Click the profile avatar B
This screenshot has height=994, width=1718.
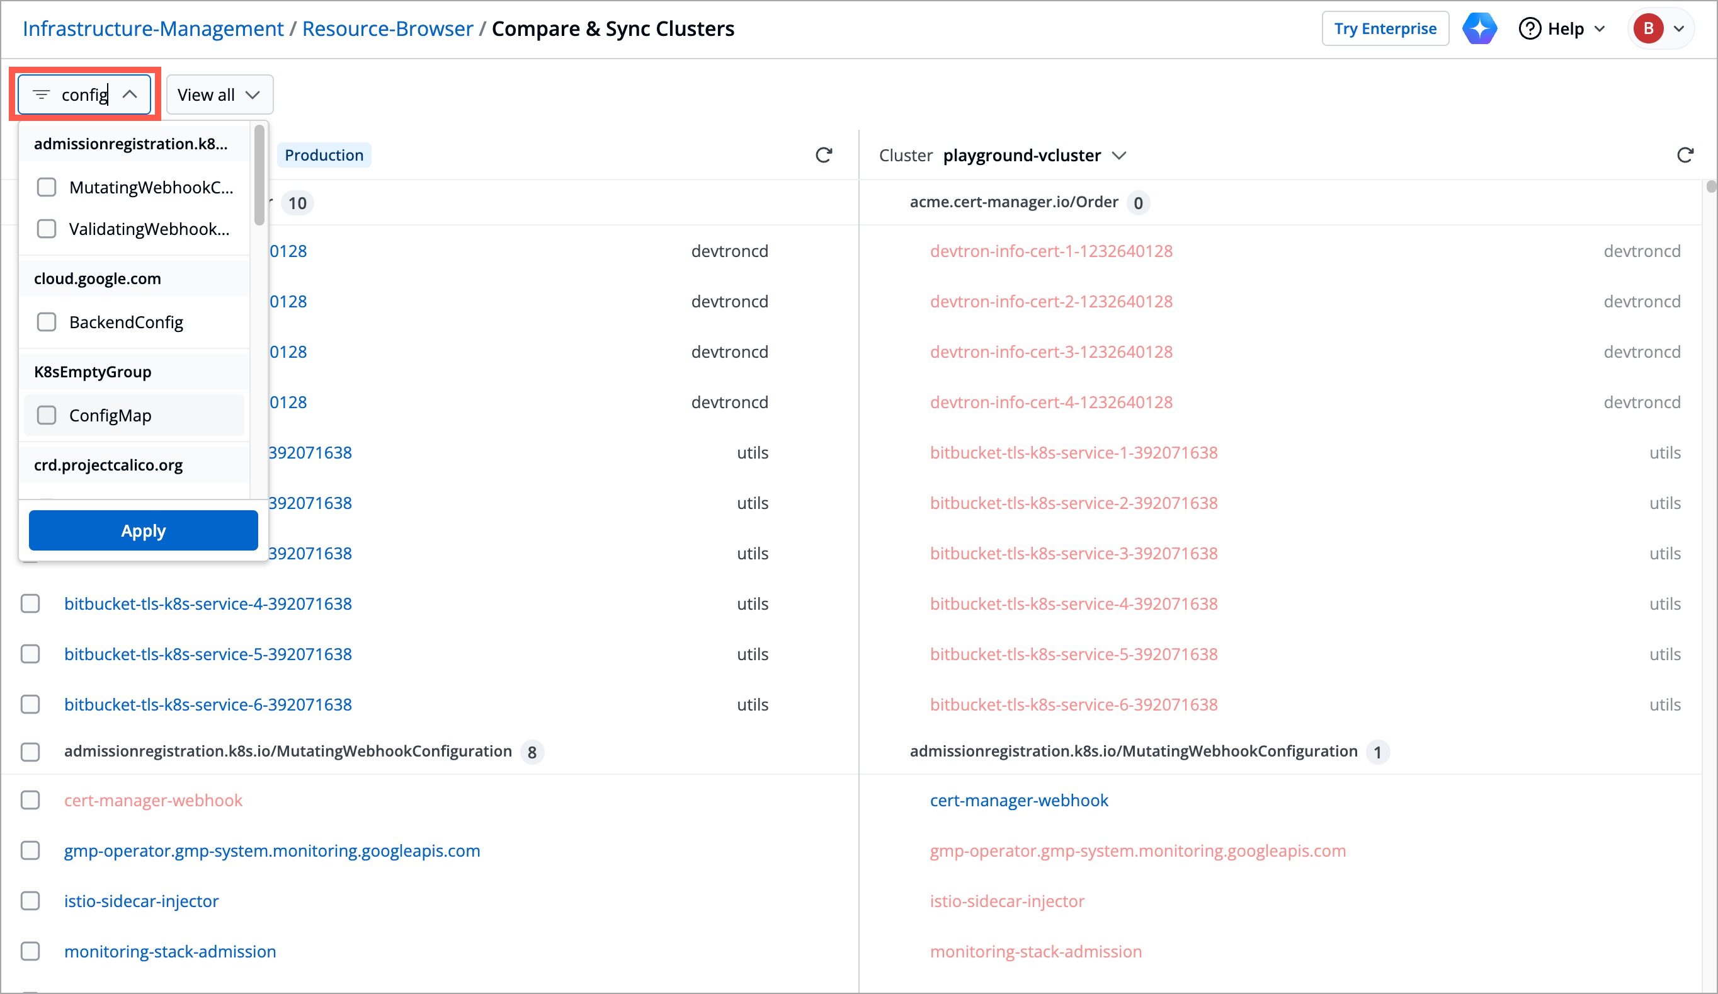pos(1649,28)
